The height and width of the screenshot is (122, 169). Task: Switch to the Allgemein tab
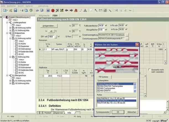pos(44,16)
